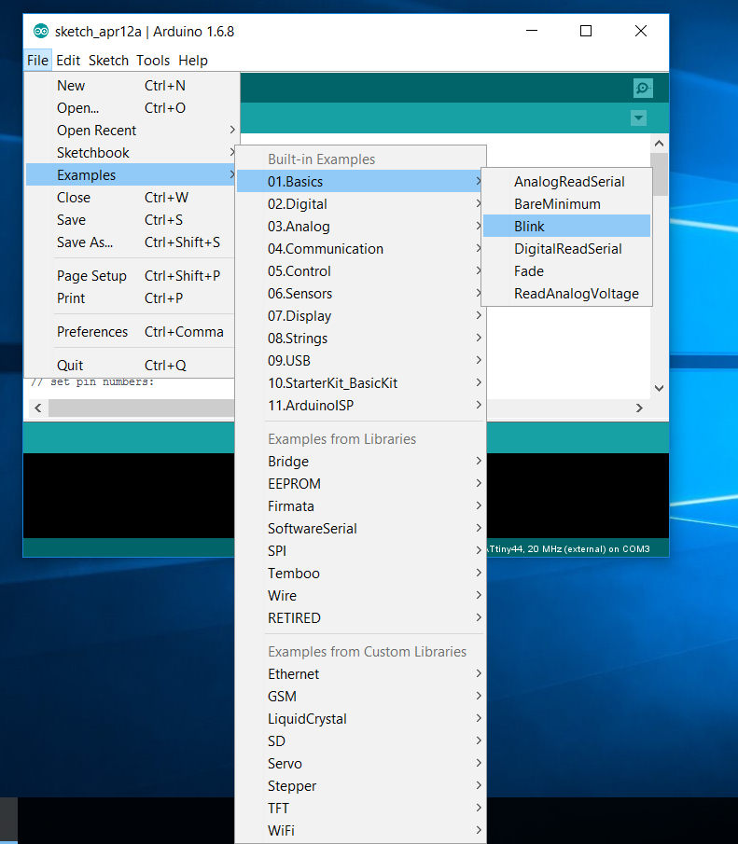Choose Page Setup in File menu
Image resolution: width=738 pixels, height=844 pixels.
(x=130, y=276)
